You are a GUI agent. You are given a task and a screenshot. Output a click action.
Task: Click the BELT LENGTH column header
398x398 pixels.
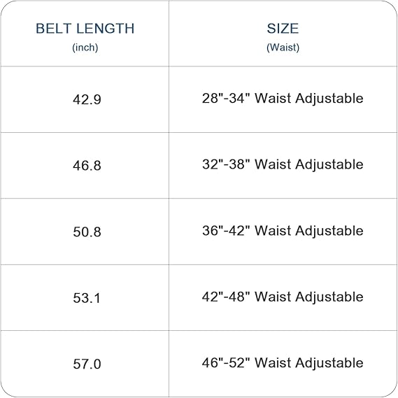coord(85,29)
